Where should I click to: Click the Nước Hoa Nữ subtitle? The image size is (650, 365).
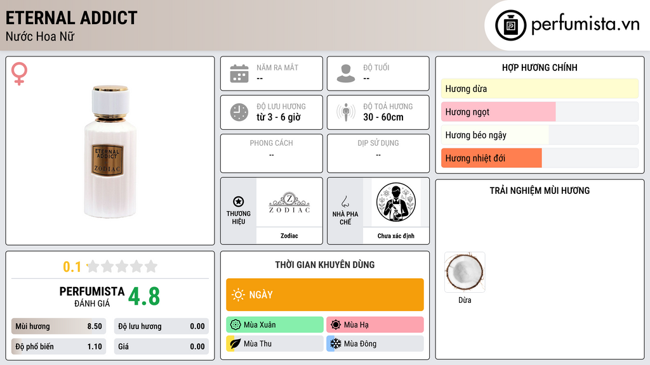(x=40, y=36)
